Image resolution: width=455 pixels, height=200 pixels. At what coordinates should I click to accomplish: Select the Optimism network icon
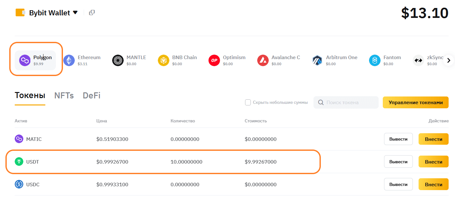(214, 60)
